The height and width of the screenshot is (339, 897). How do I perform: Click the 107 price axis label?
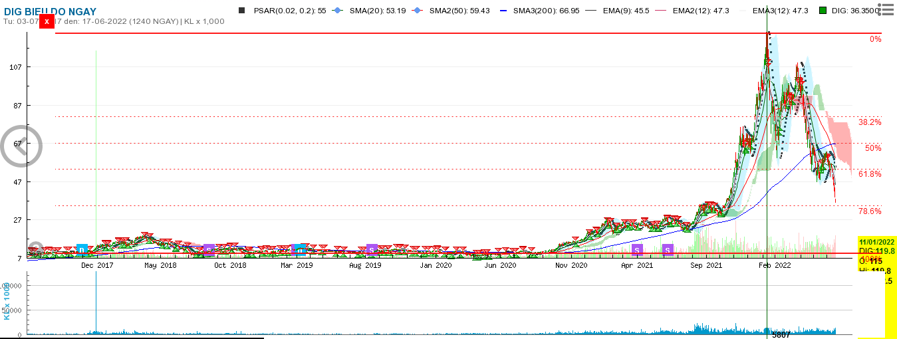point(17,68)
